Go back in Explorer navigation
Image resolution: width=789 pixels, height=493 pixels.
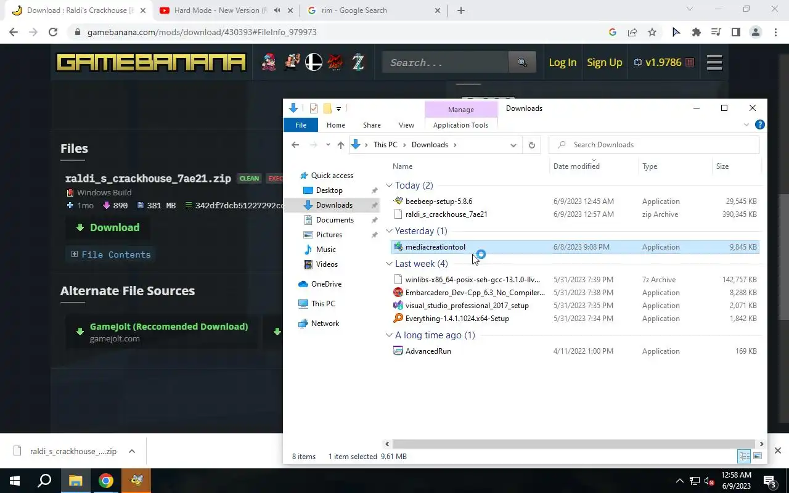[x=295, y=145]
